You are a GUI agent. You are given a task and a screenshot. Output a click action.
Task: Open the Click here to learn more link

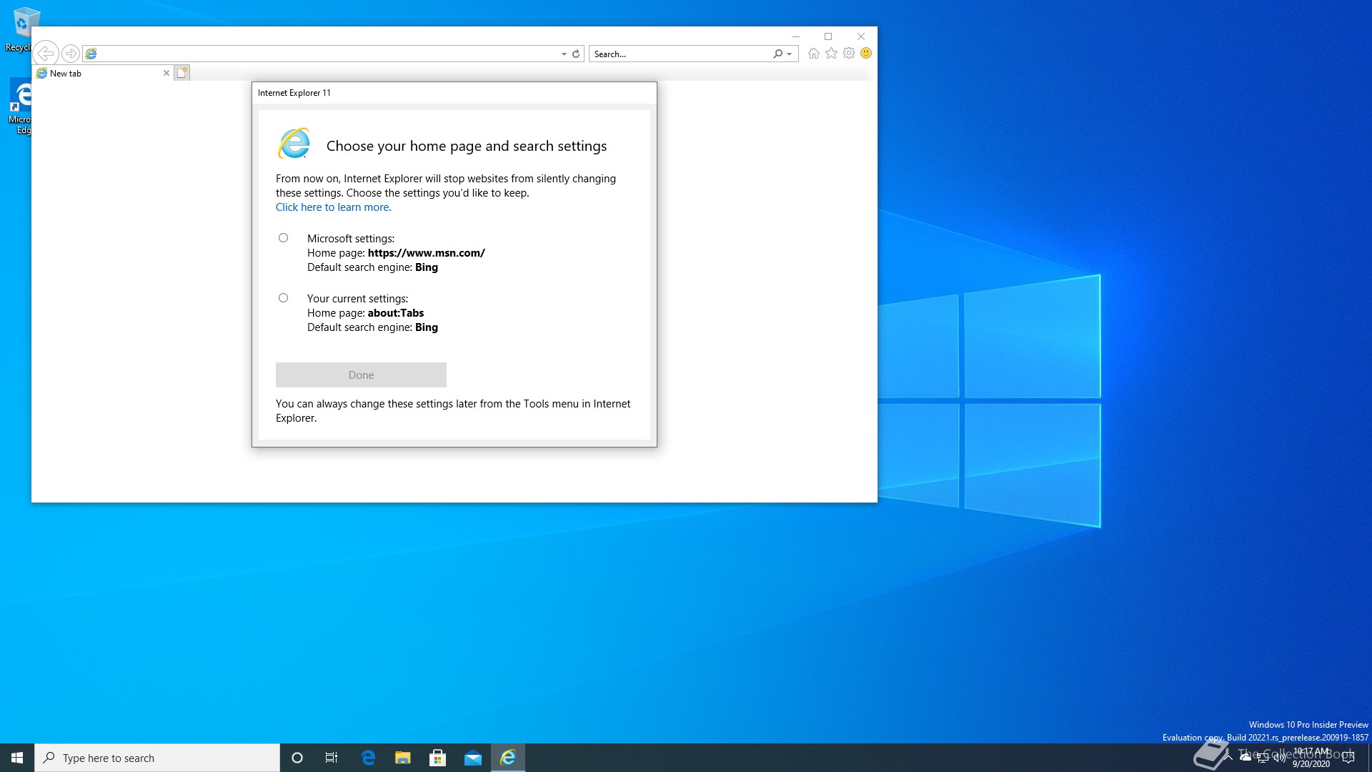click(333, 207)
